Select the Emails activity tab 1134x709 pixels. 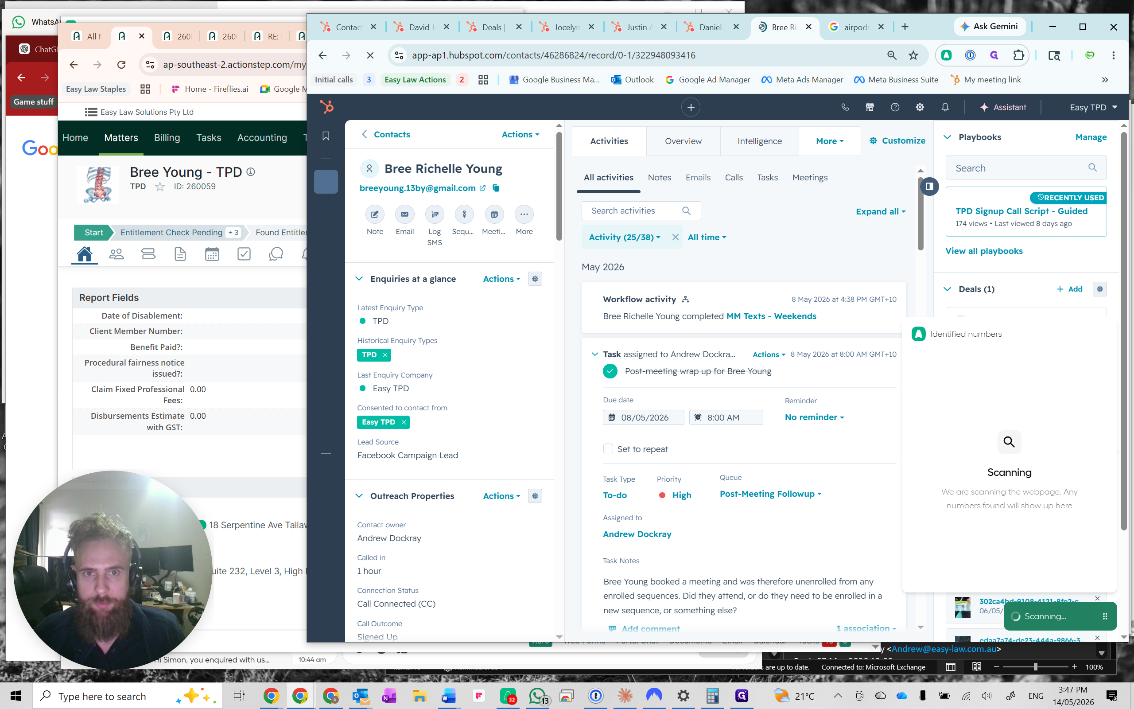pos(698,177)
